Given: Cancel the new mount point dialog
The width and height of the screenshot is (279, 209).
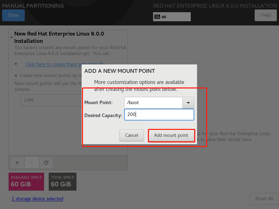Looking at the screenshot, I should (x=132, y=136).
